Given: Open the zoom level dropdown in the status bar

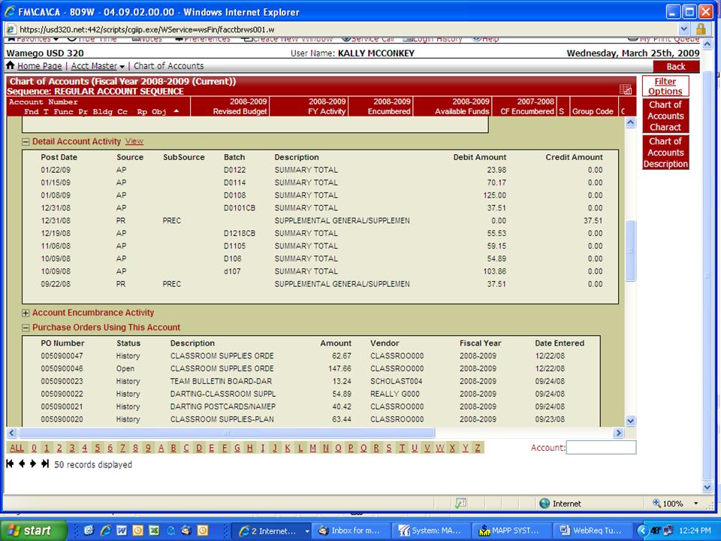Looking at the screenshot, I should 695,503.
